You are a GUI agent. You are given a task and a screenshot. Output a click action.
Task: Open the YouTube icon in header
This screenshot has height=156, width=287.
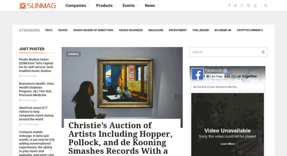pos(255,6)
